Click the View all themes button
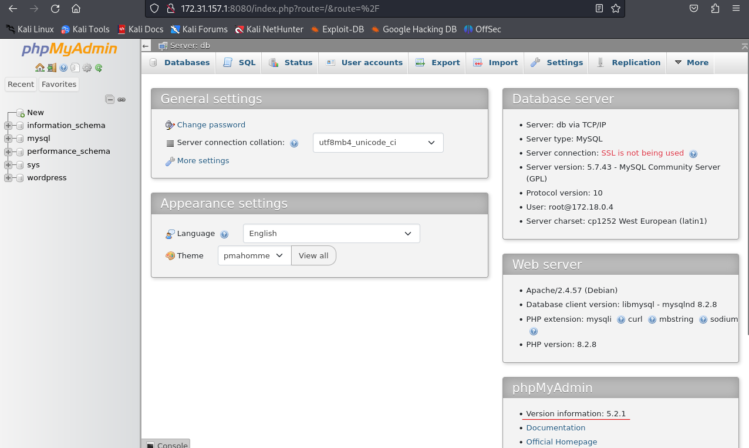749x448 pixels. coord(313,256)
